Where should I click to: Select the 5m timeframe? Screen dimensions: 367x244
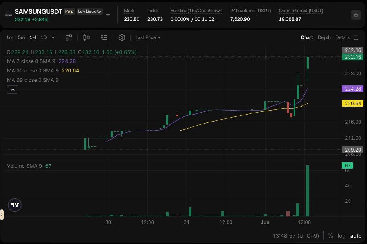pos(21,37)
